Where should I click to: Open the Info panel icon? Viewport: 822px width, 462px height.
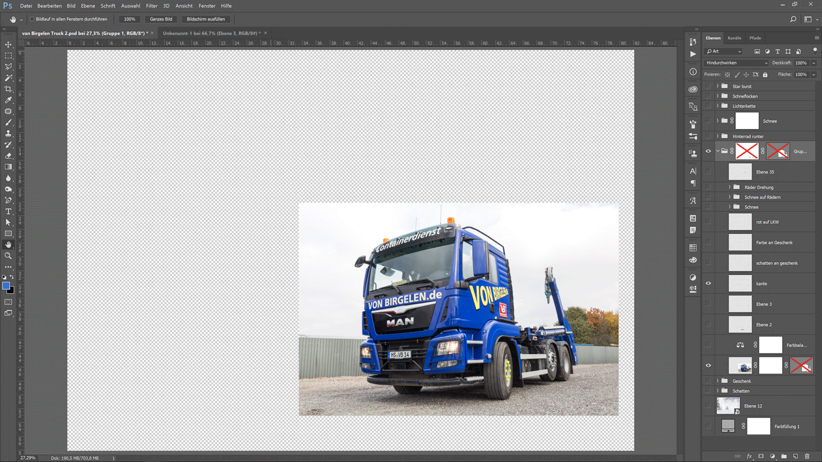tap(693, 72)
